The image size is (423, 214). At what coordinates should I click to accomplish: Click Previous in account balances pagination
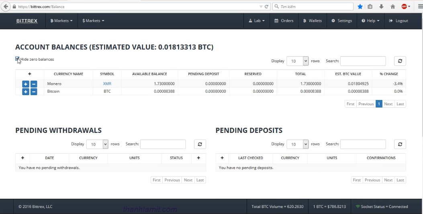point(366,104)
